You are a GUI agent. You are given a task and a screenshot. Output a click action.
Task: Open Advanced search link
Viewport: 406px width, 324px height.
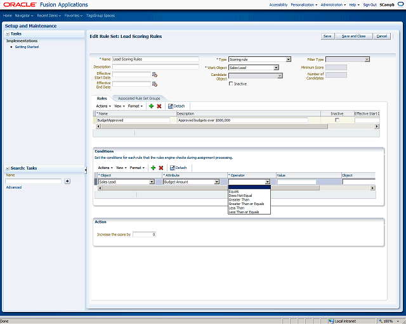pyautogui.click(x=14, y=187)
